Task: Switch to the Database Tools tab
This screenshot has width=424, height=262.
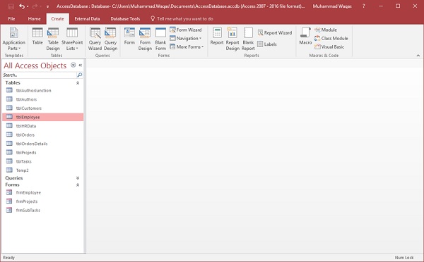Action: click(x=125, y=19)
